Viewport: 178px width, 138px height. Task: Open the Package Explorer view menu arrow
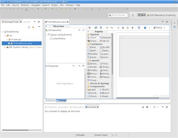pyautogui.click(x=39, y=27)
